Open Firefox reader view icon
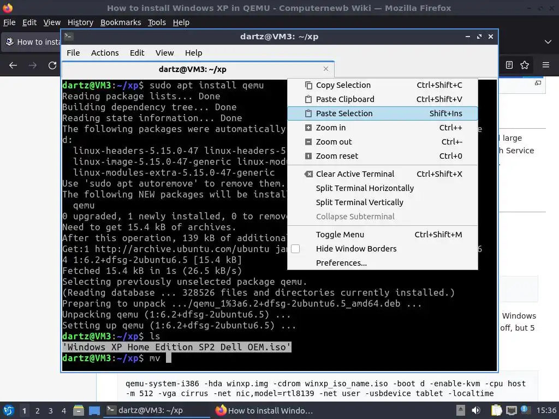The width and height of the screenshot is (559, 419). tap(509, 65)
